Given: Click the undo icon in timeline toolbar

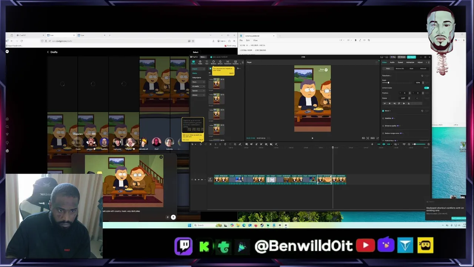Looking at the screenshot, I should click(x=201, y=144).
